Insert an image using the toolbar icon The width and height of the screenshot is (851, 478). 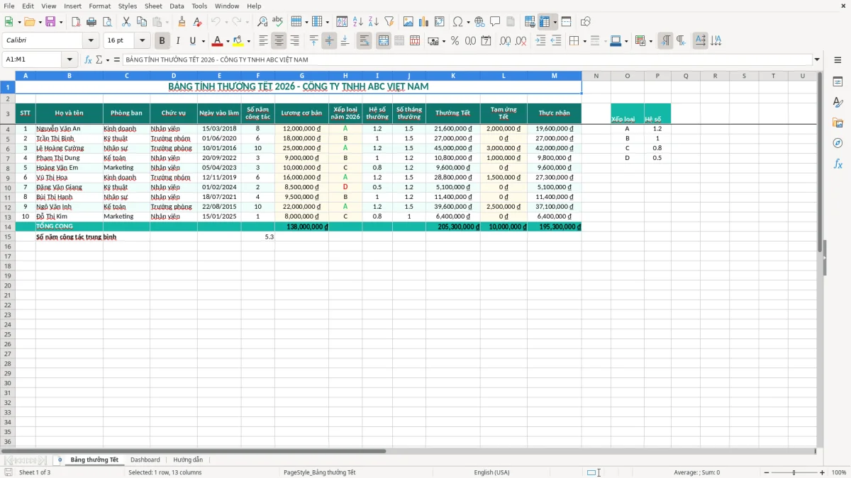[408, 22]
